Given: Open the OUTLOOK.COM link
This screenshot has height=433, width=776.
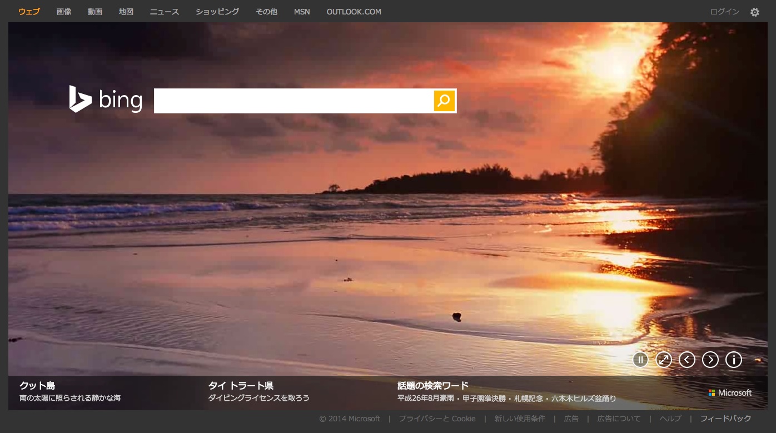Looking at the screenshot, I should [354, 12].
